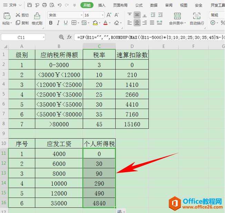The height and width of the screenshot is (213, 225).
Task: Open Print Preview icon
Action: coord(52,5)
